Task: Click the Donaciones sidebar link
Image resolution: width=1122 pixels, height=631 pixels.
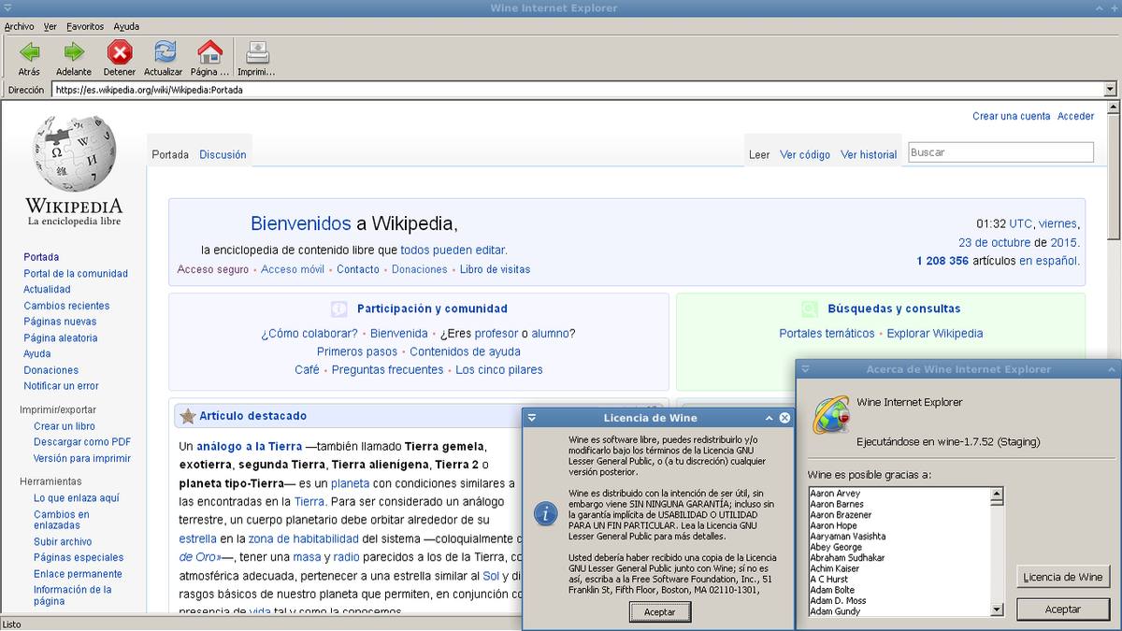Action: pyautogui.click(x=51, y=370)
